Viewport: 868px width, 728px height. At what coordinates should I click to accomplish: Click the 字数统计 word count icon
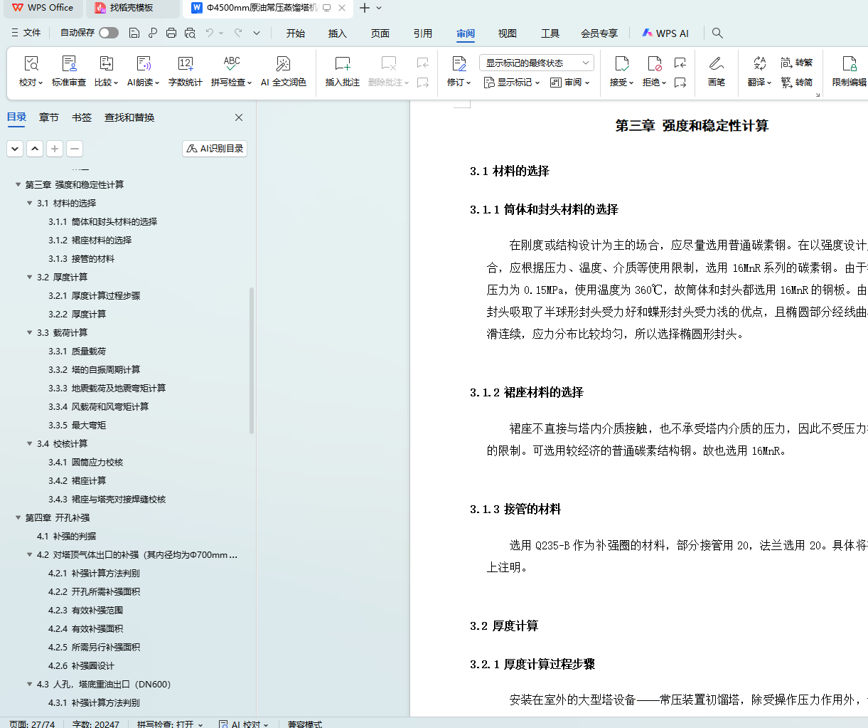[185, 71]
